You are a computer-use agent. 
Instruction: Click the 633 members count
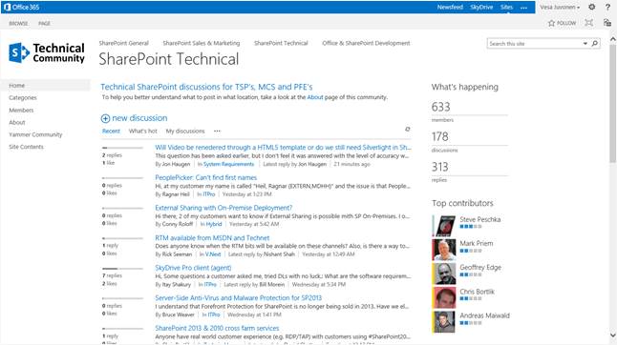click(440, 107)
